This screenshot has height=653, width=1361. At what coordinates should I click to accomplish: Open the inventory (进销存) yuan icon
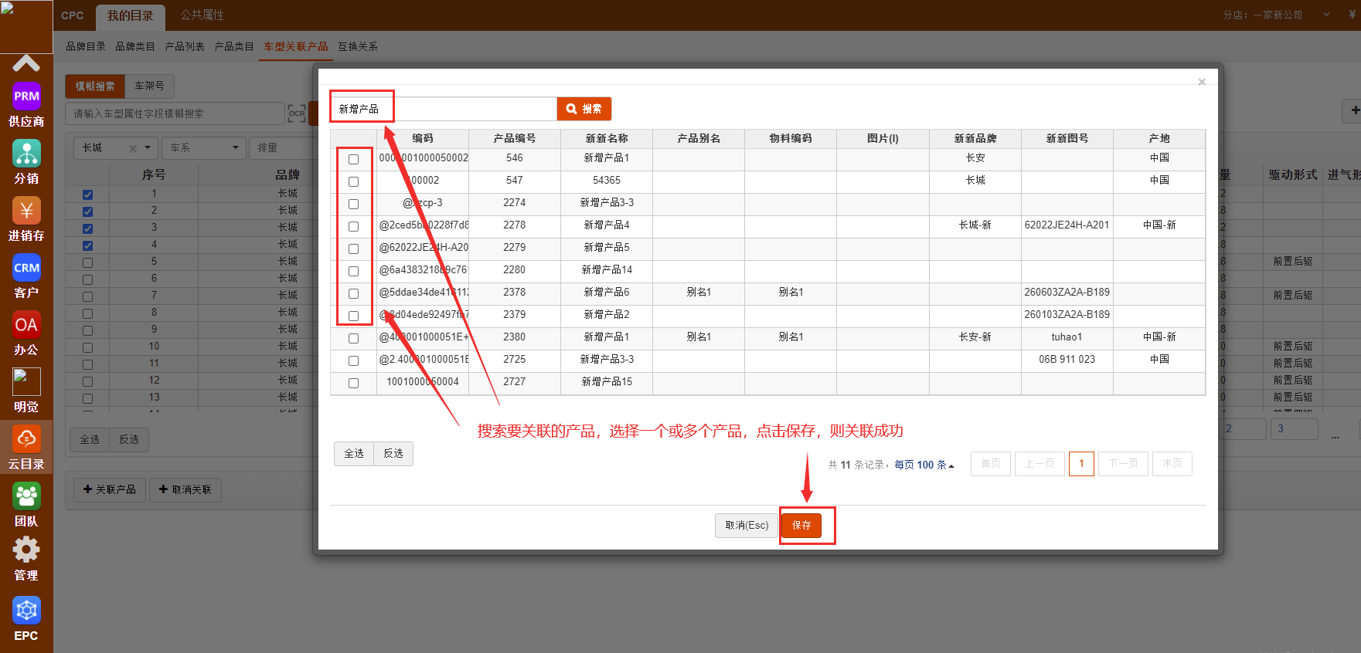tap(26, 211)
